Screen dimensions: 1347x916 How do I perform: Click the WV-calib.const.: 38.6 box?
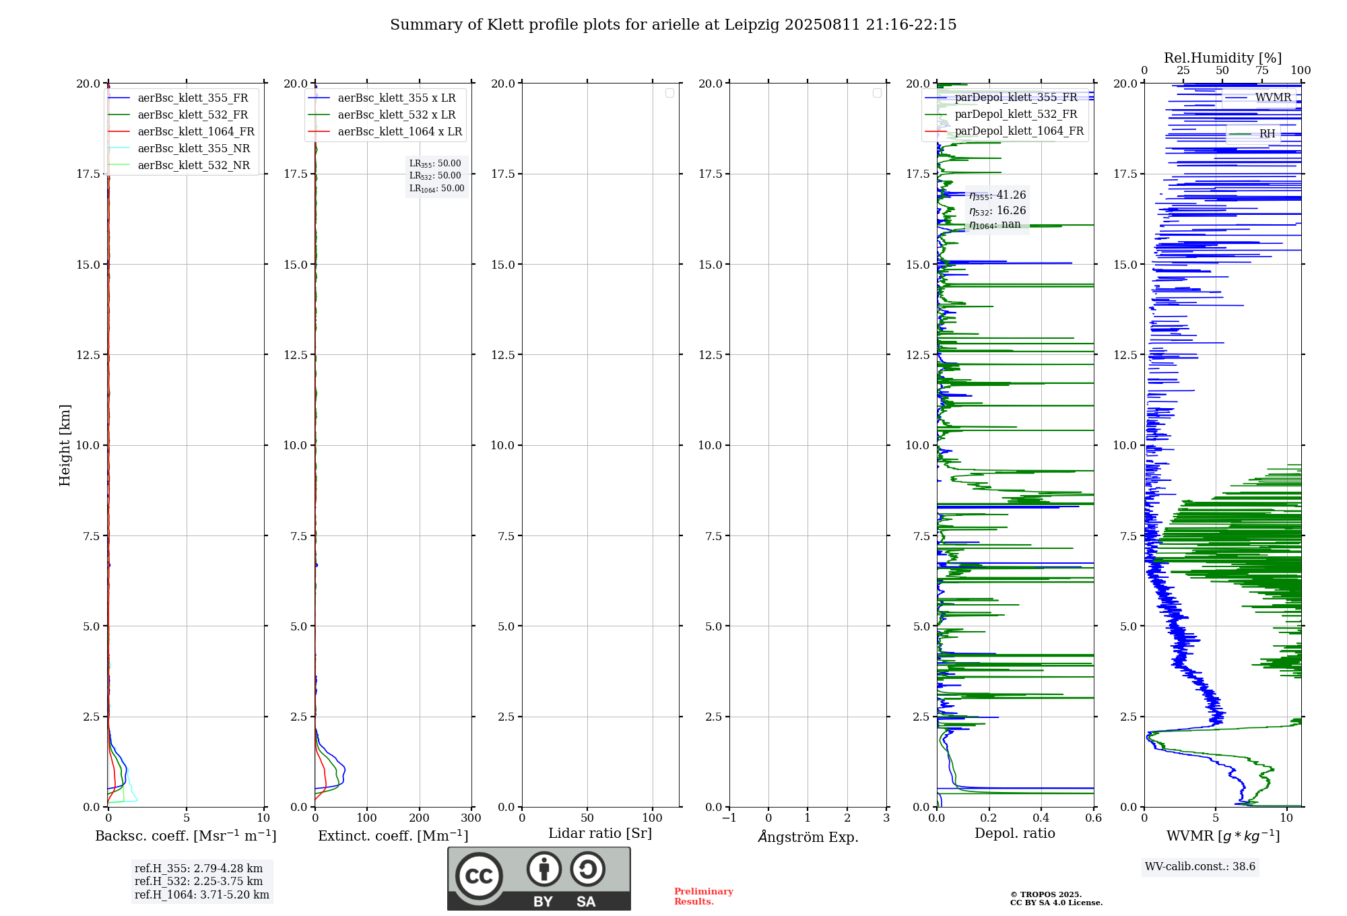click(1200, 867)
